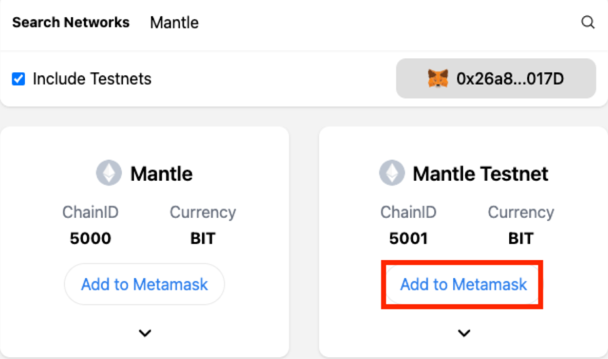This screenshot has height=359, width=608.
Task: Click the Include Testnets label
Action: 92,79
